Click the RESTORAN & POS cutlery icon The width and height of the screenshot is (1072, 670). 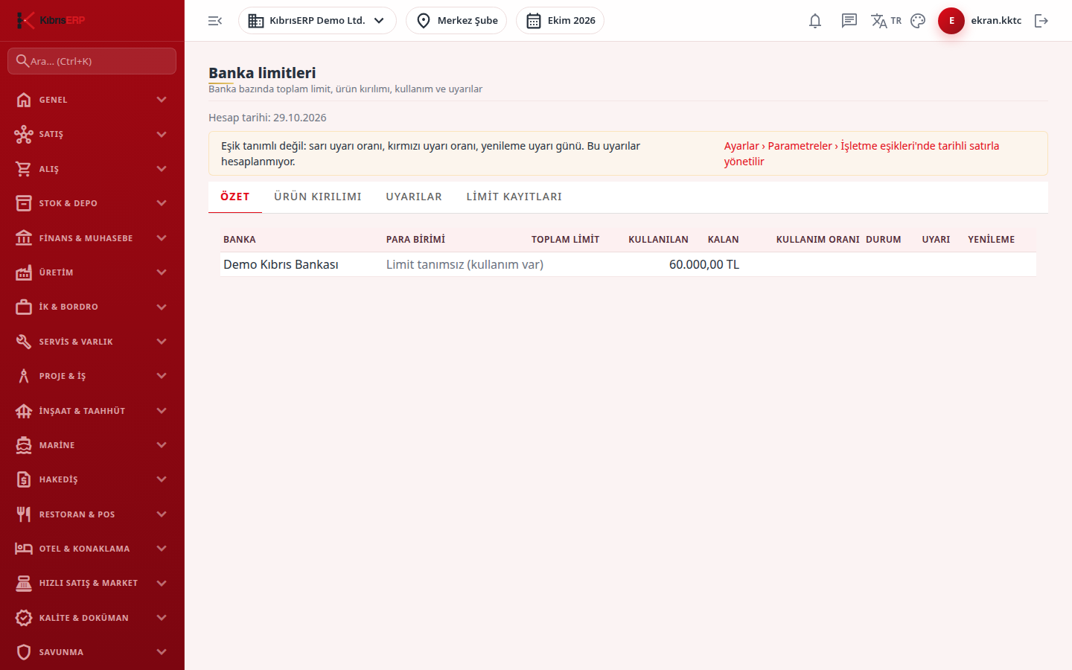24,514
